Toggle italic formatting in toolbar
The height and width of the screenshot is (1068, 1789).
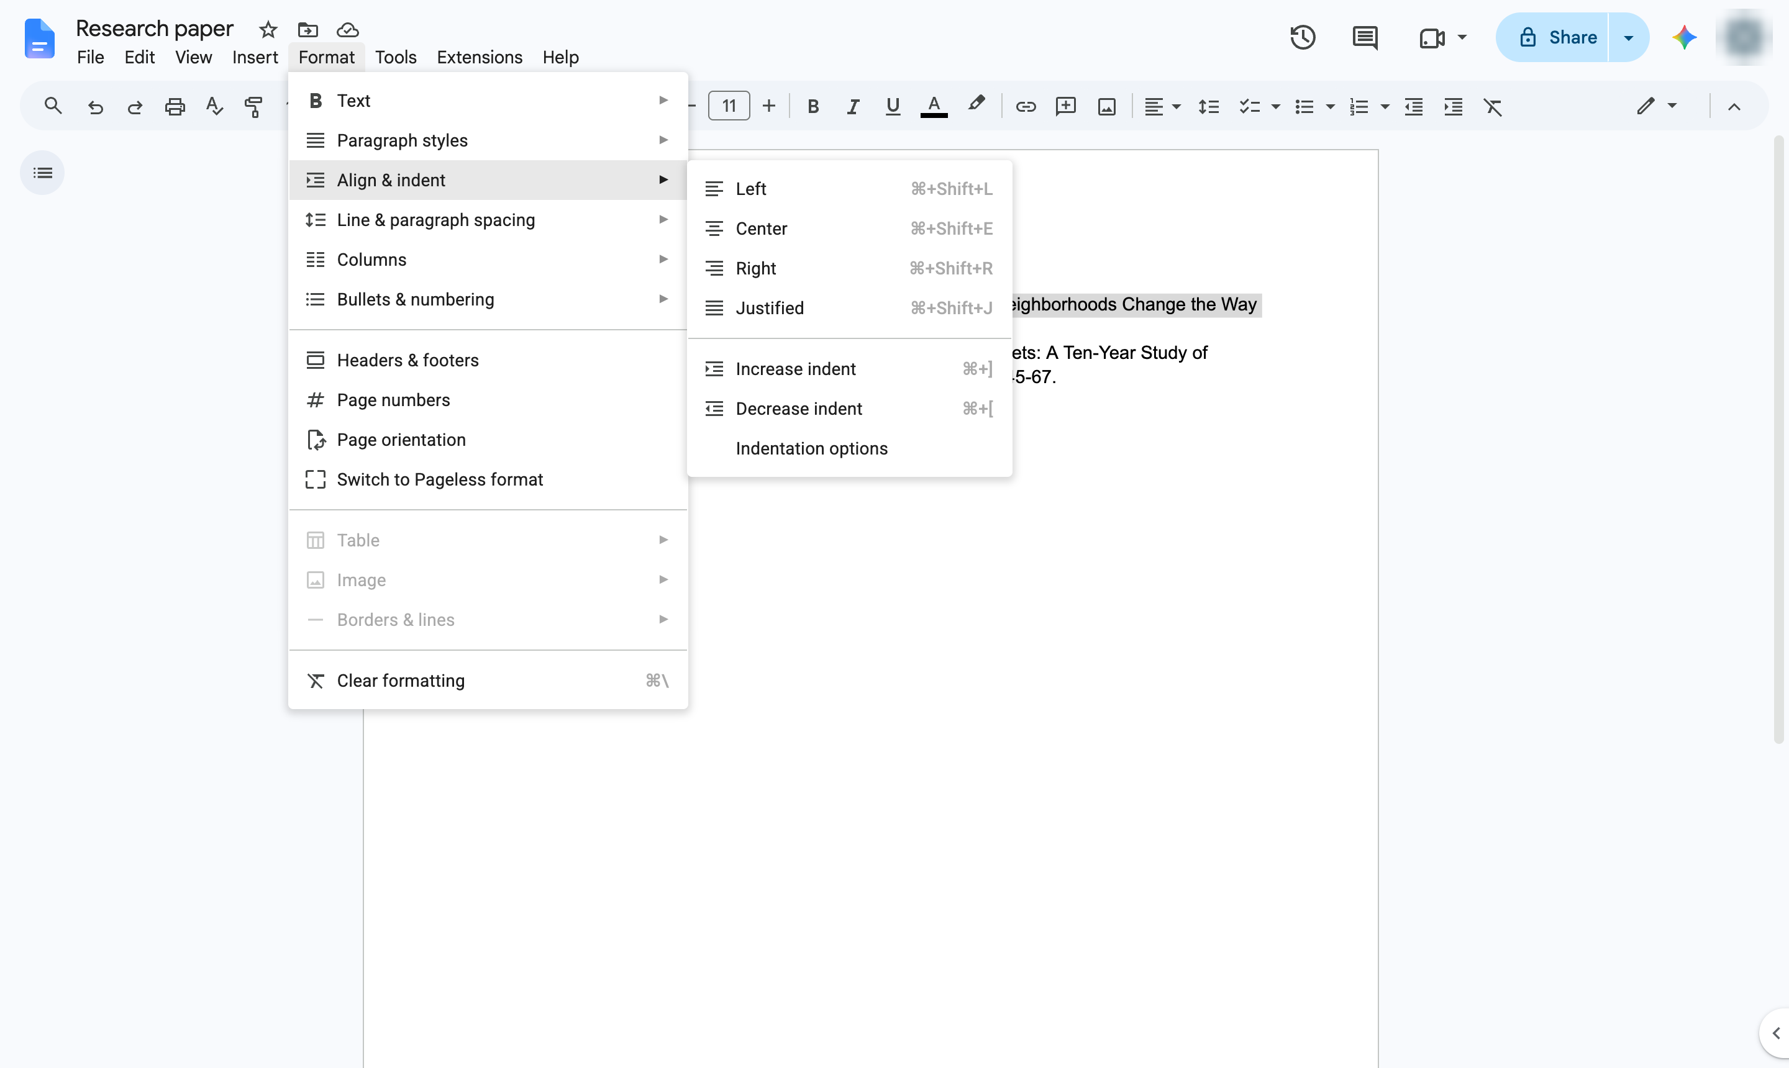tap(852, 107)
